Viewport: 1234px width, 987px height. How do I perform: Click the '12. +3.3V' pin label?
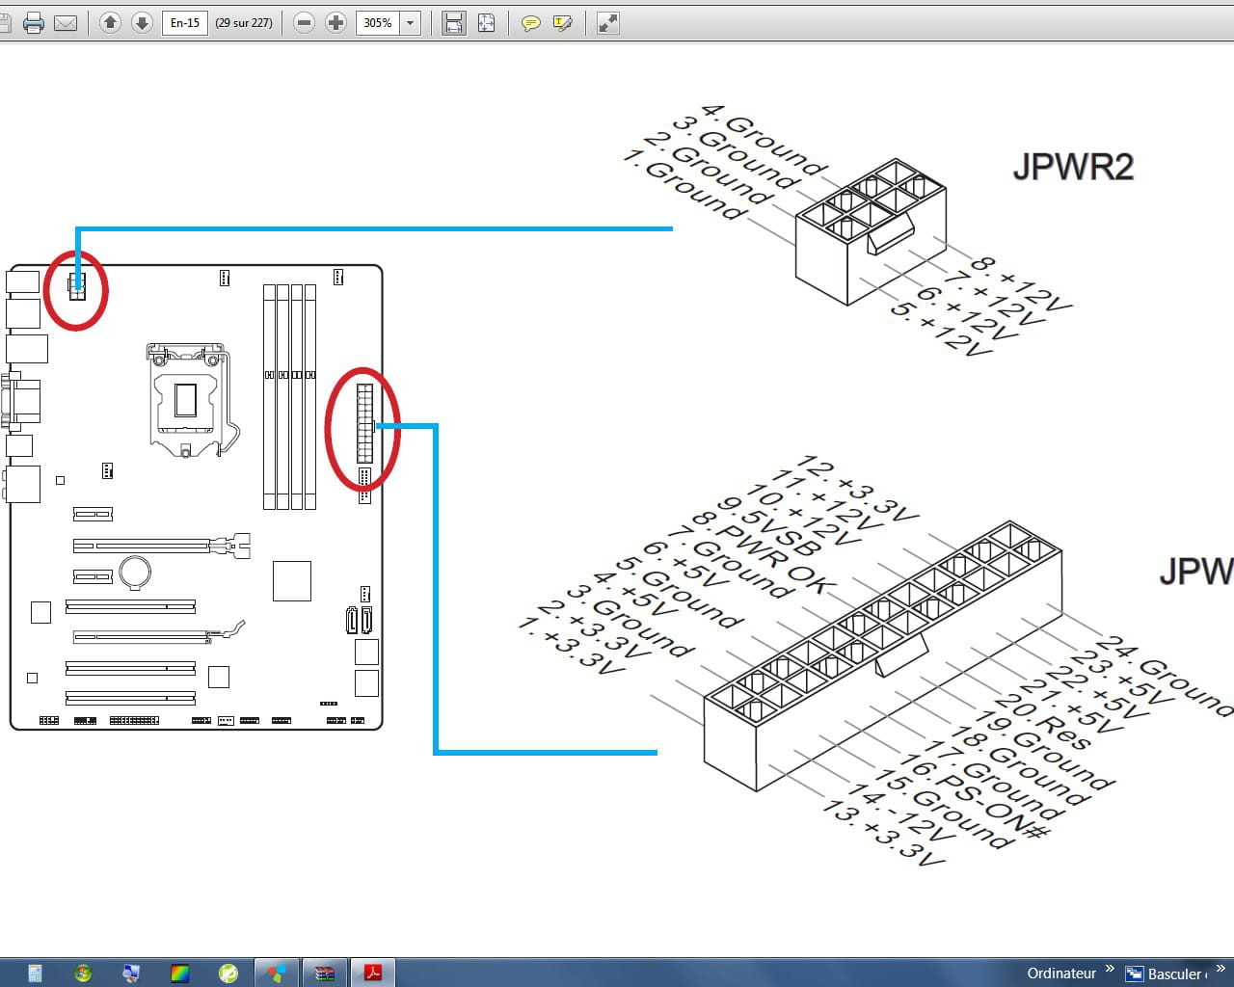click(x=855, y=489)
